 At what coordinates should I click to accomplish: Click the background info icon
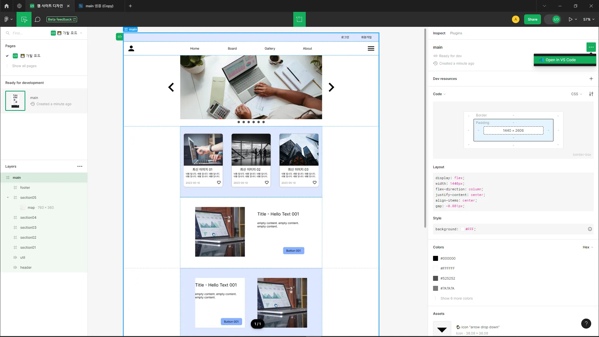click(x=590, y=229)
